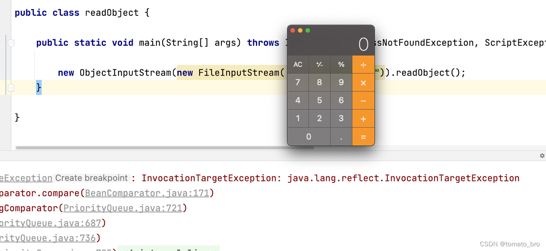This screenshot has height=251, width=546.
Task: Collapse the main method fold marker
Action: tap(11, 43)
